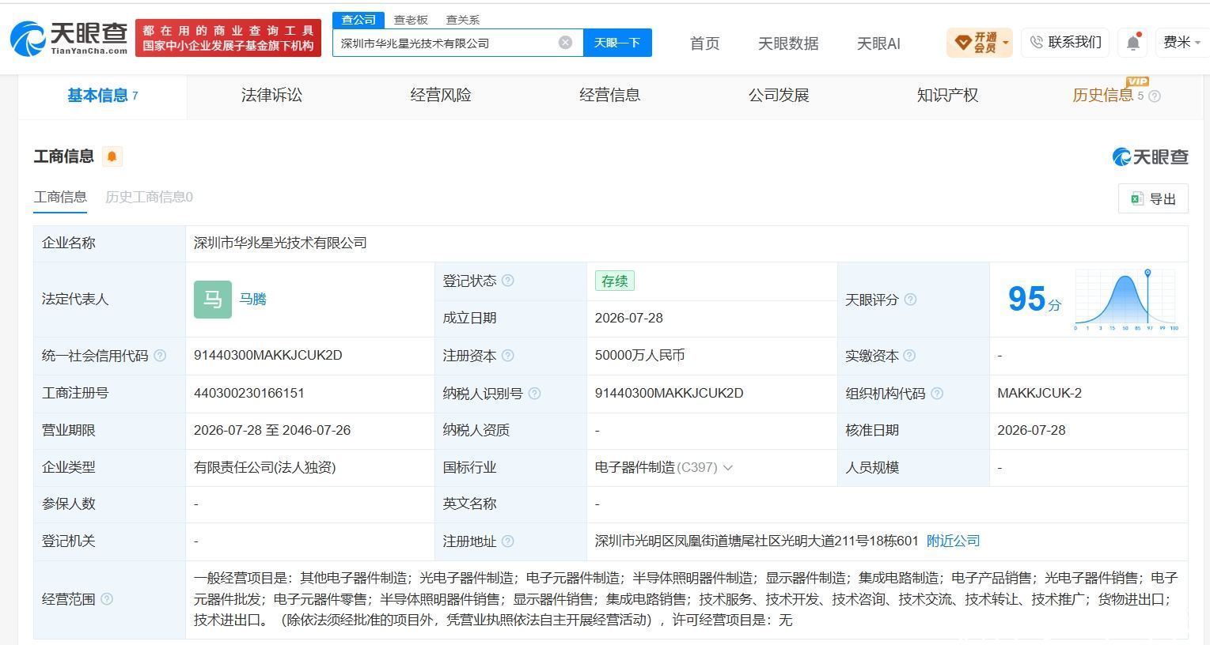This screenshot has width=1210, height=645.
Task: Click help icon next to 天眼评分
Action: point(910,300)
